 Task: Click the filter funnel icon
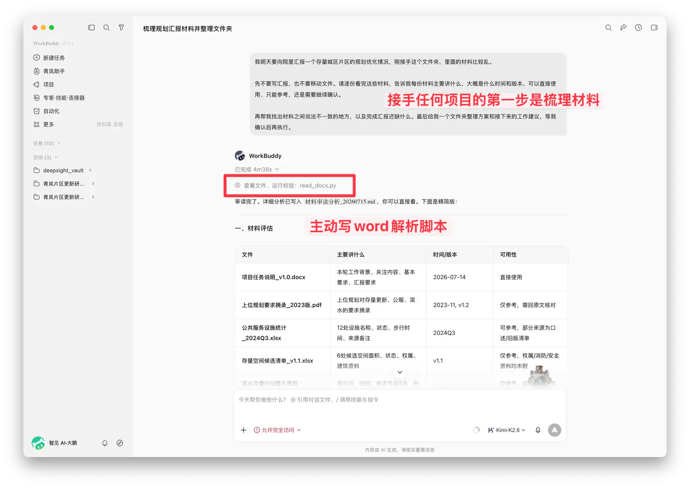point(121,28)
